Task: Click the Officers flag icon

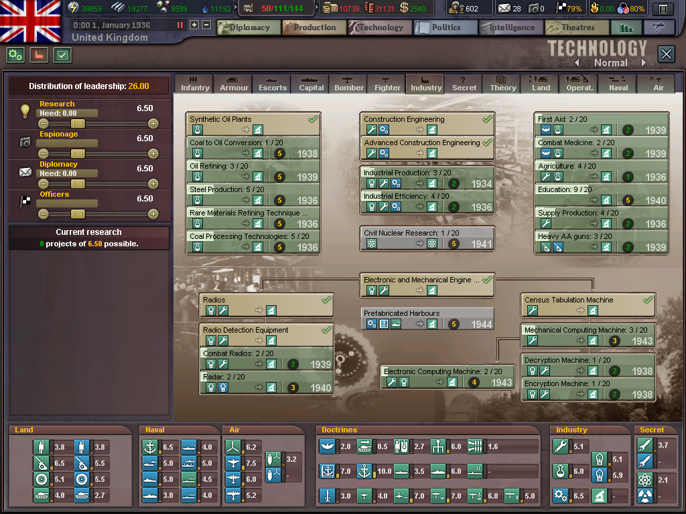Action: pos(25,201)
